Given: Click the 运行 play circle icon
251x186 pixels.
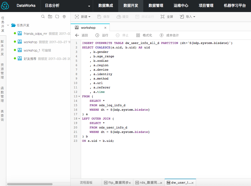Looking at the screenshot, I should (97, 35).
